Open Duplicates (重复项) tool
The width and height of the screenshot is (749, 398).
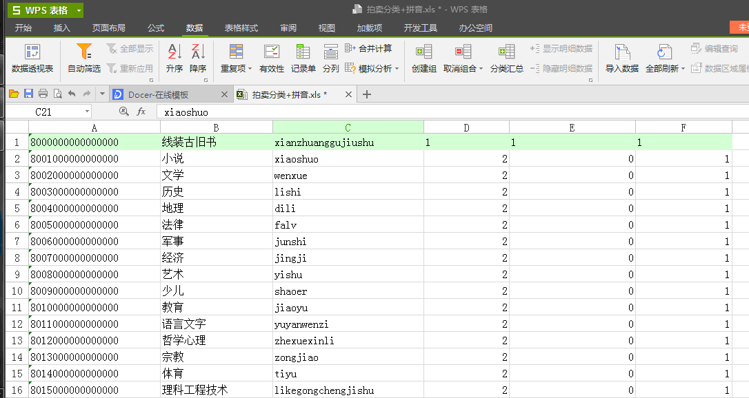point(236,58)
